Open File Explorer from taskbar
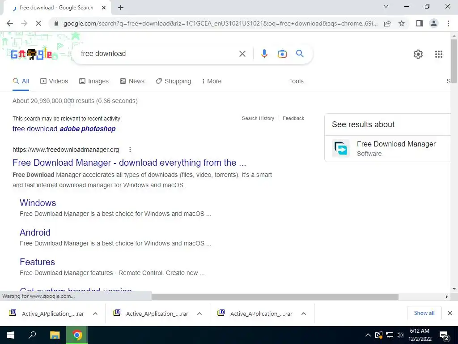Viewport: 458px width, 344px height. pyautogui.click(x=55, y=335)
